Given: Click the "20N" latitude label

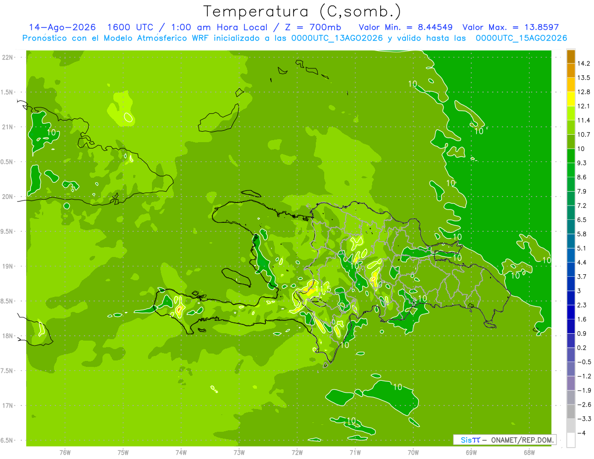Looking at the screenshot, I should coord(7,197).
